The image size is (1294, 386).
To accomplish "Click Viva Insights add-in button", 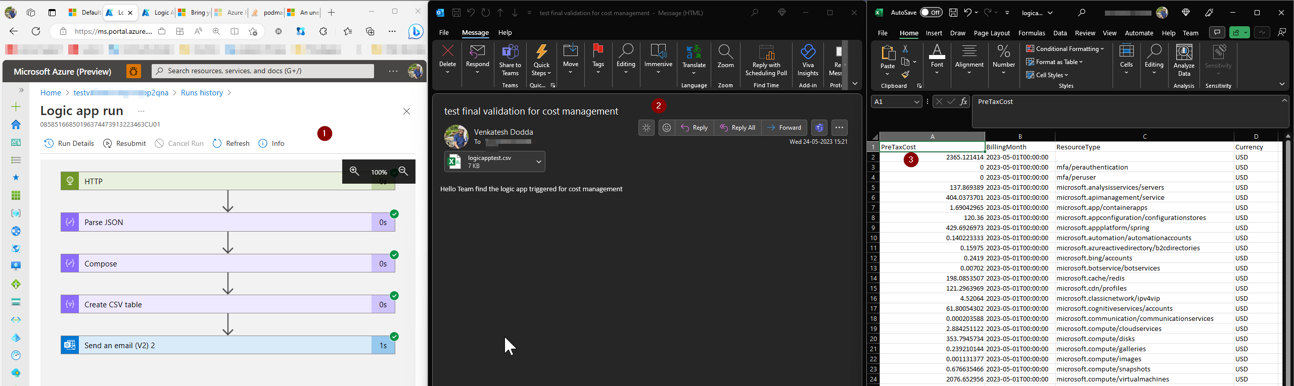I will pyautogui.click(x=808, y=60).
